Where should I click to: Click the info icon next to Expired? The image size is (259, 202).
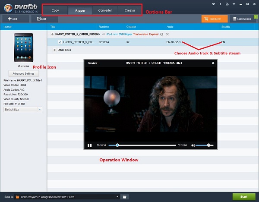point(162,34)
